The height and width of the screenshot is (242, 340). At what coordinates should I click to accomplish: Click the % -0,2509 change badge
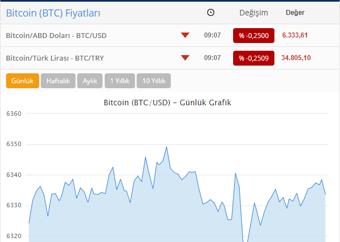click(253, 58)
